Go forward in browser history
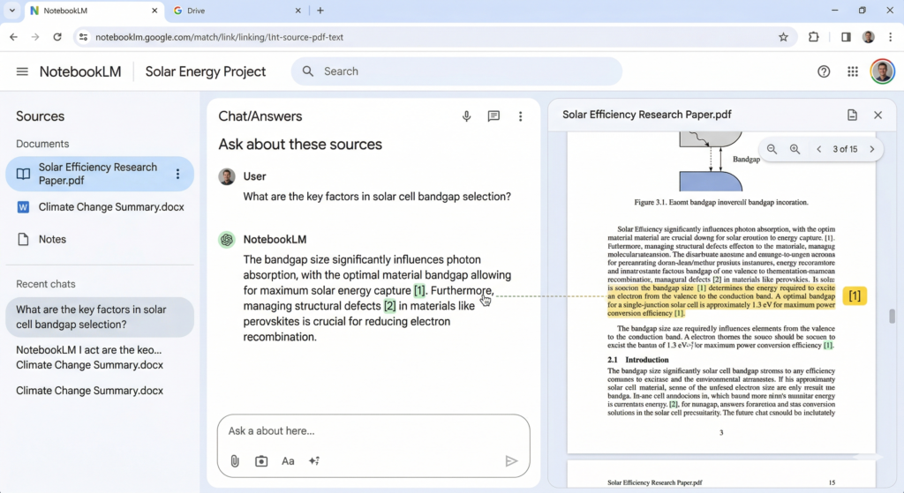904x493 pixels. click(x=35, y=37)
